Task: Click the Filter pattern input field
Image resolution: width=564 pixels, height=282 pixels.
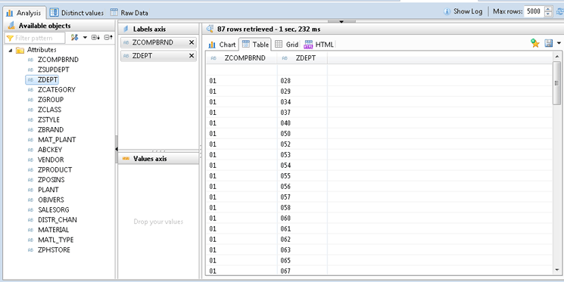Action: [x=35, y=38]
